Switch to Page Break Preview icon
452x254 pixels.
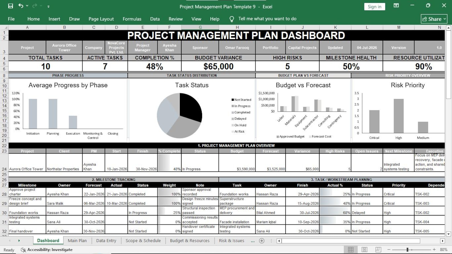378,250
